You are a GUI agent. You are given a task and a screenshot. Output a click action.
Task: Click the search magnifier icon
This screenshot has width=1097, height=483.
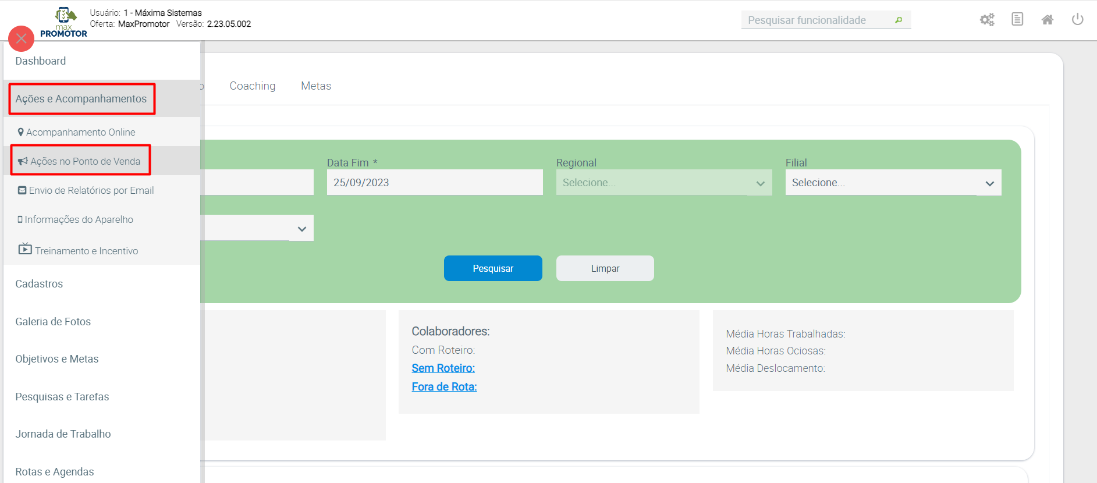pyautogui.click(x=899, y=20)
